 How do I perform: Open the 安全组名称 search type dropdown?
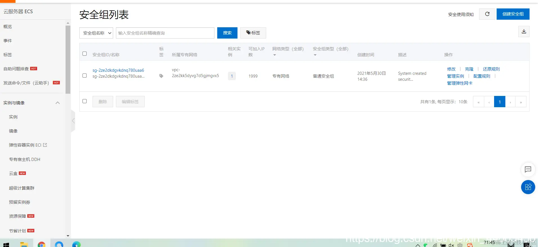[96, 33]
